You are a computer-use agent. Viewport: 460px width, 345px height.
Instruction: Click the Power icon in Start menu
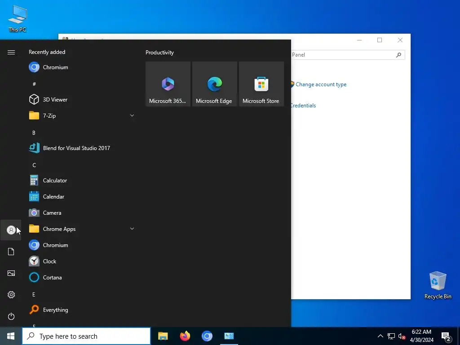pyautogui.click(x=11, y=316)
